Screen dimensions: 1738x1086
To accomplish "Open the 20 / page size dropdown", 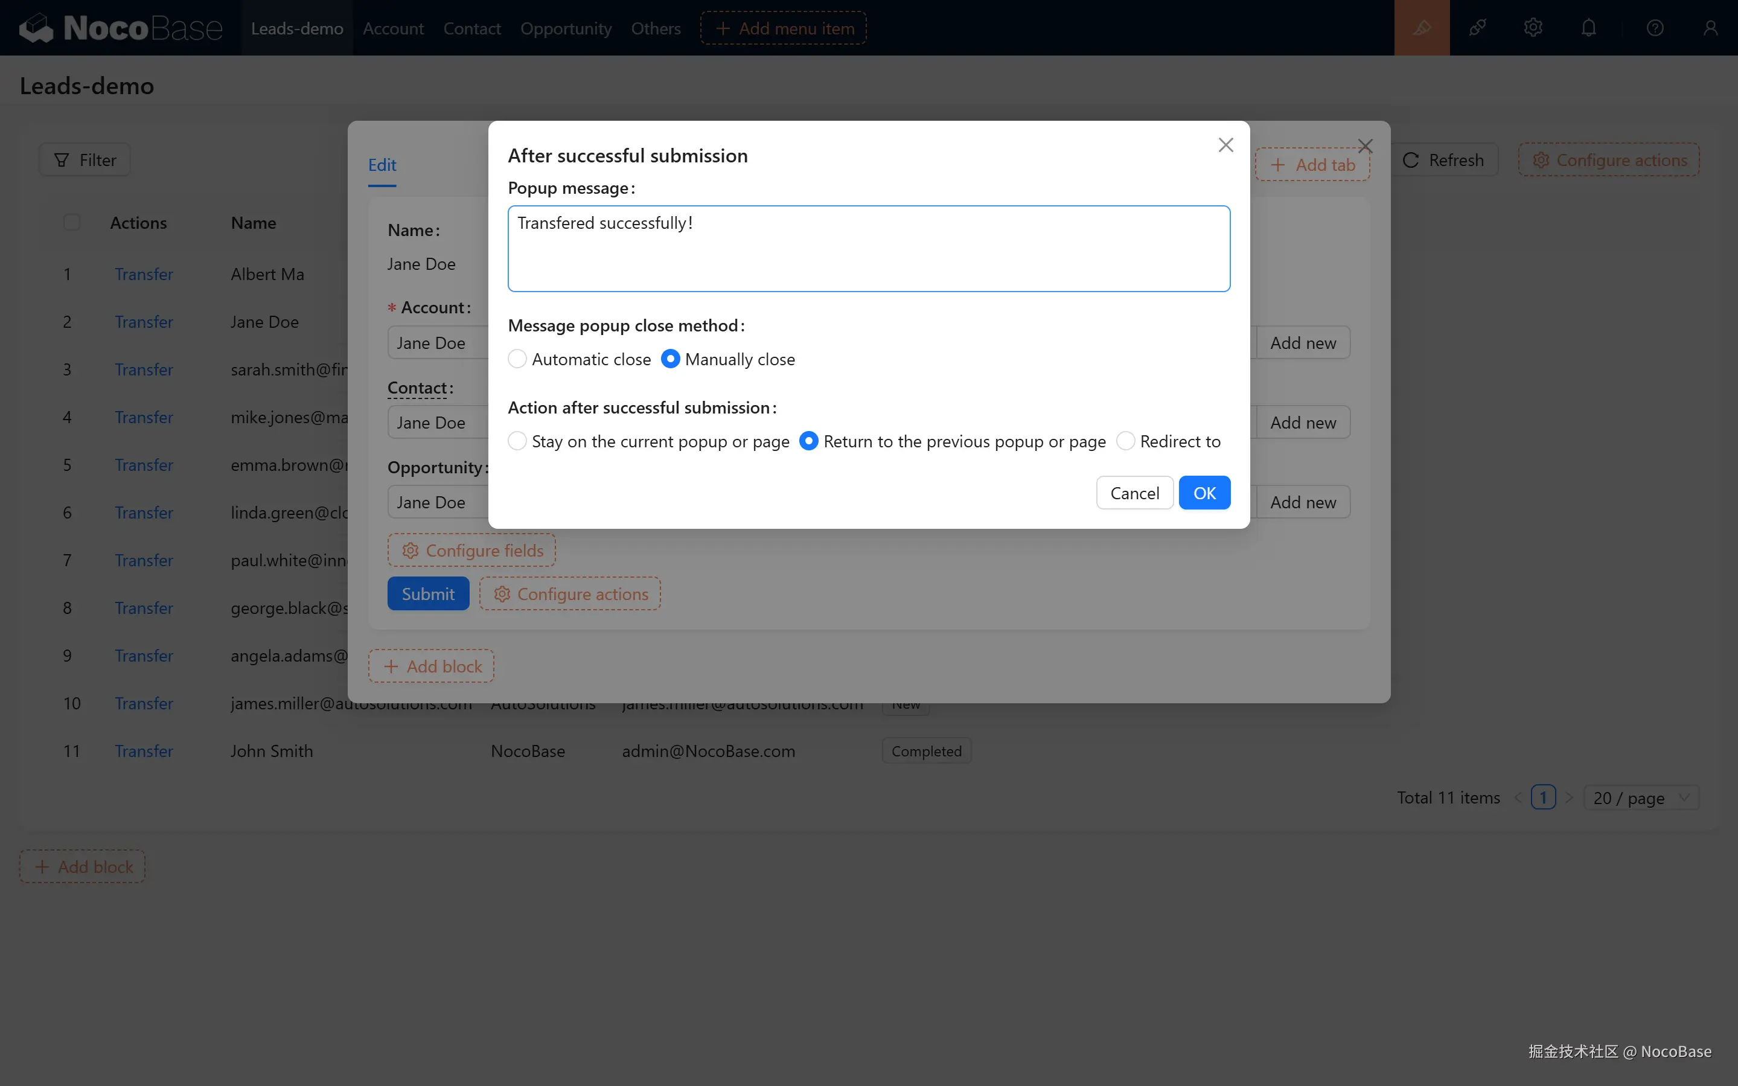I will [1641, 797].
